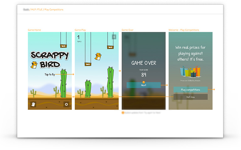Select the Welcome - Play Competitions label
This screenshot has height=150, width=241.
[184, 30]
